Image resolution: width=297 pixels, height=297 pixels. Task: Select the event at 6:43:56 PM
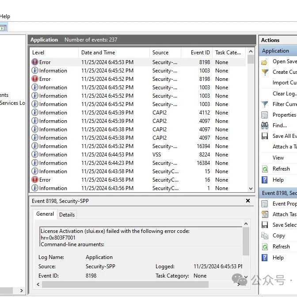(138, 188)
